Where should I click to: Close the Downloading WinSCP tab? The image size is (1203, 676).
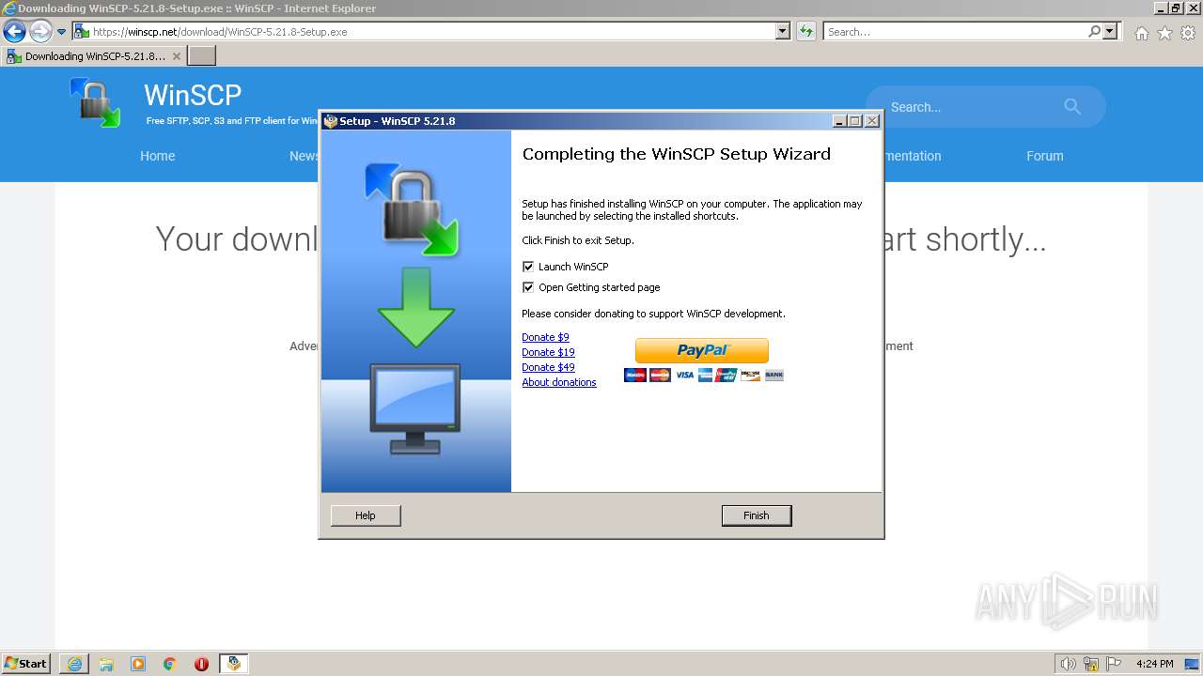coord(177,56)
